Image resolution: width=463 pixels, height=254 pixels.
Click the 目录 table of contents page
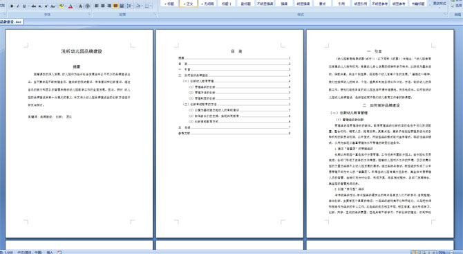click(x=229, y=134)
